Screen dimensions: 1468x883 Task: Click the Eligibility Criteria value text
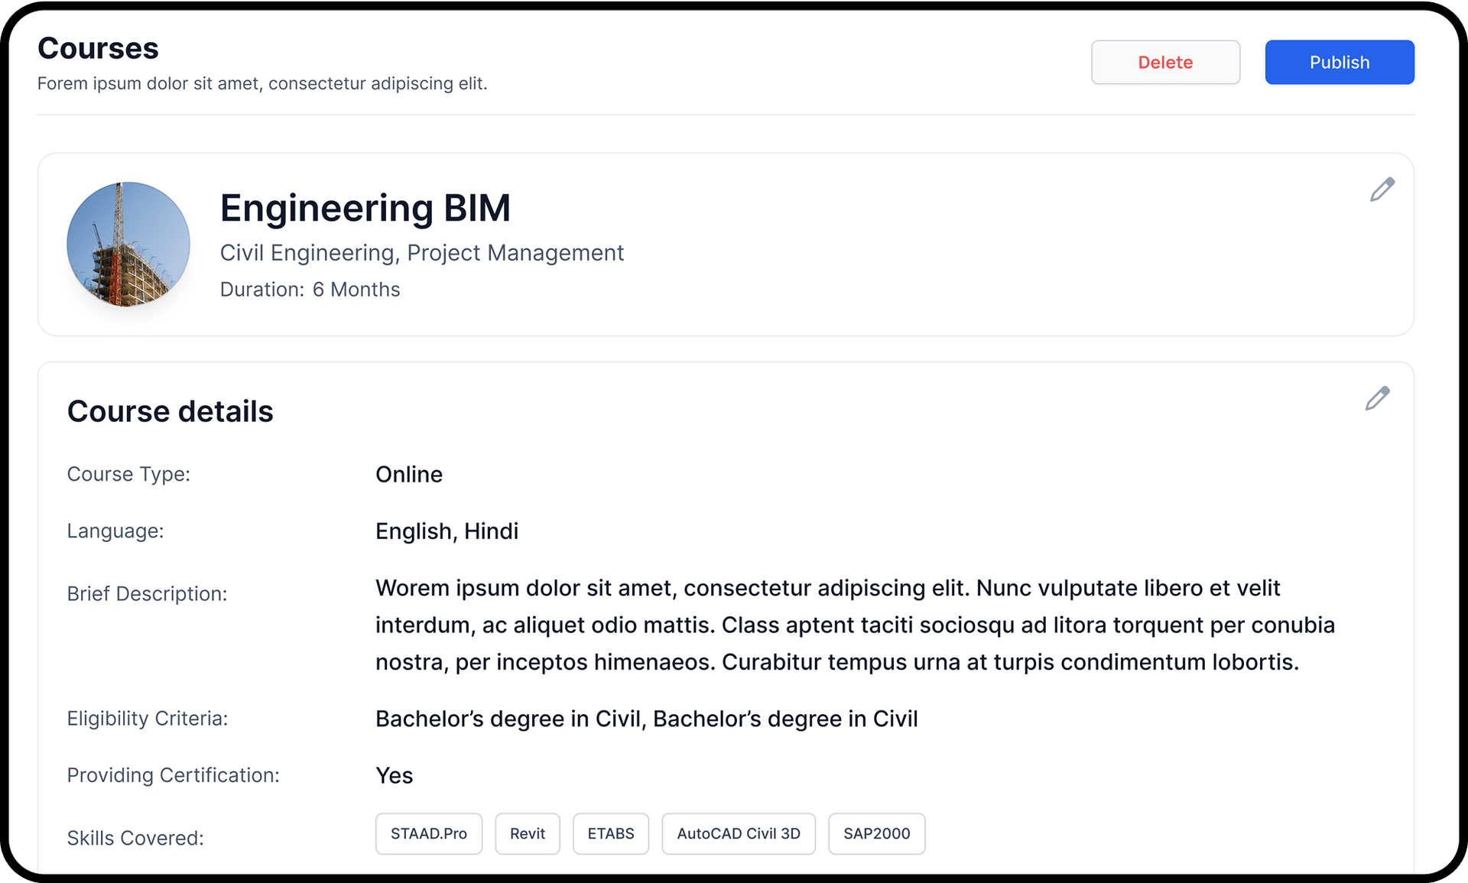pos(646,718)
